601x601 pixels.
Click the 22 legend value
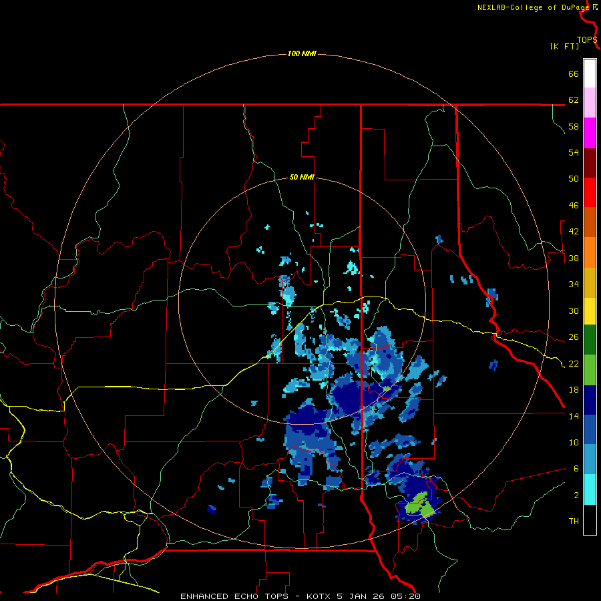(574, 363)
